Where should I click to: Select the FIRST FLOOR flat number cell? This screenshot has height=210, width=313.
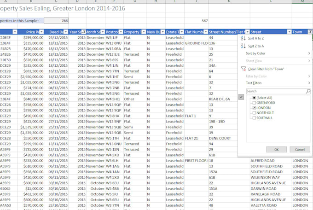pyautogui.click(x=196, y=161)
